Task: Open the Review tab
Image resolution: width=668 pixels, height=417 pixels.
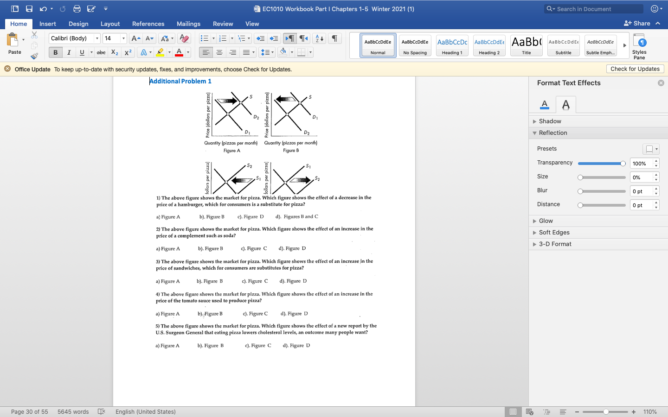Action: 223,24
